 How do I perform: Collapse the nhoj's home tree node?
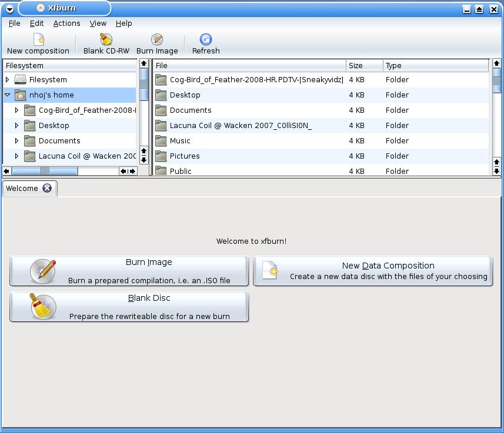tap(8, 95)
